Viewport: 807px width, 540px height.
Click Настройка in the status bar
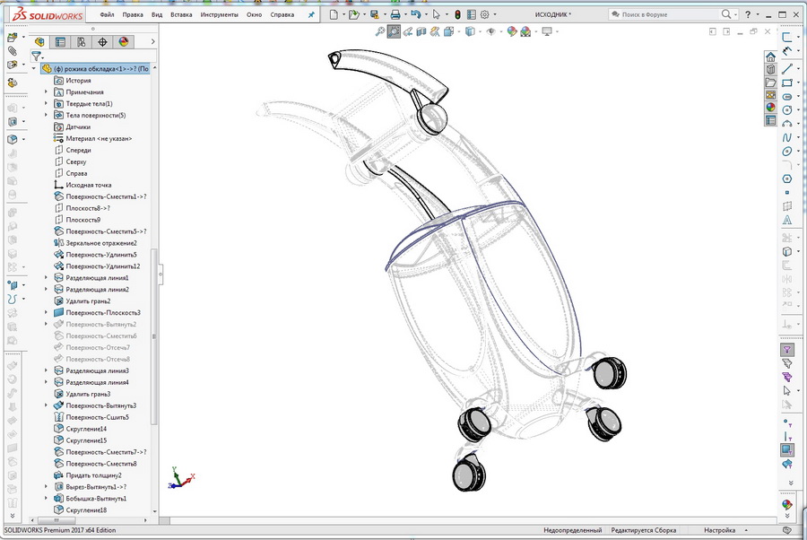722,529
